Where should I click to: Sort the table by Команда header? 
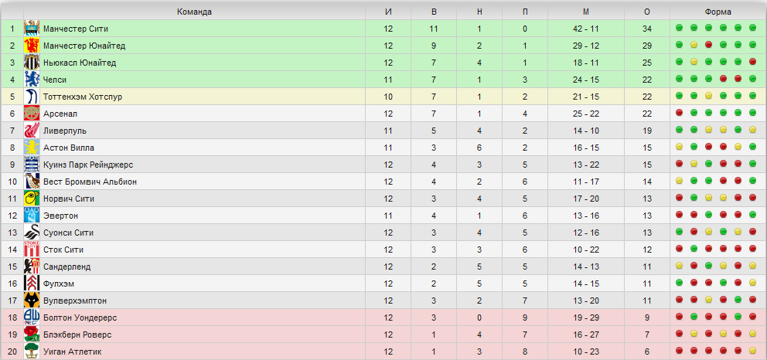194,12
